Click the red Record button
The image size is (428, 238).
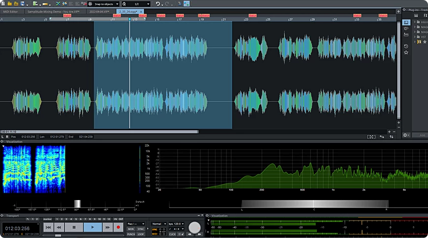pos(118,227)
